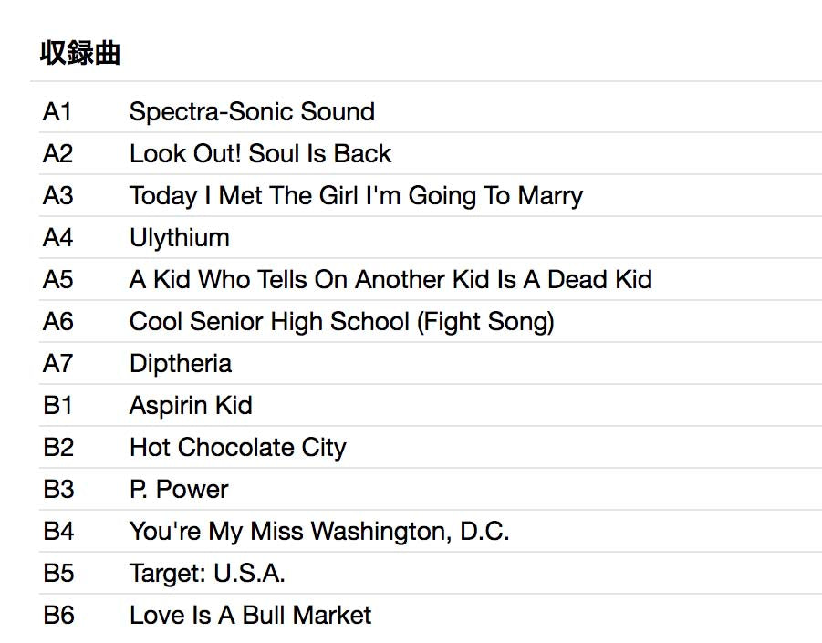Select the Ulythium track title
The width and height of the screenshot is (822, 643).
179,237
